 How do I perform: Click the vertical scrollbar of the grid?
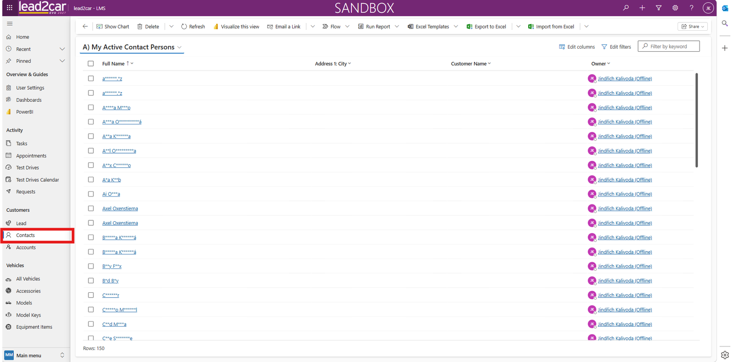point(696,120)
